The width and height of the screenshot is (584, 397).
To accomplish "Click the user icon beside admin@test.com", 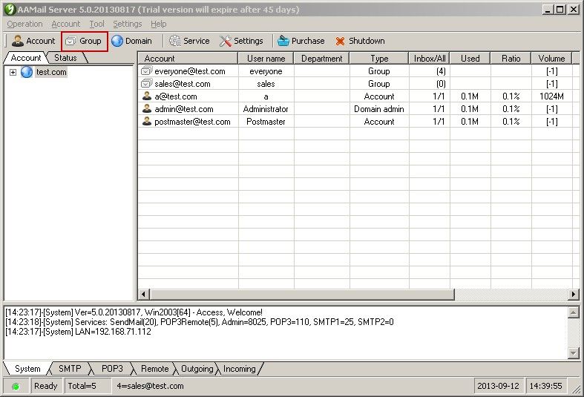I will click(147, 109).
